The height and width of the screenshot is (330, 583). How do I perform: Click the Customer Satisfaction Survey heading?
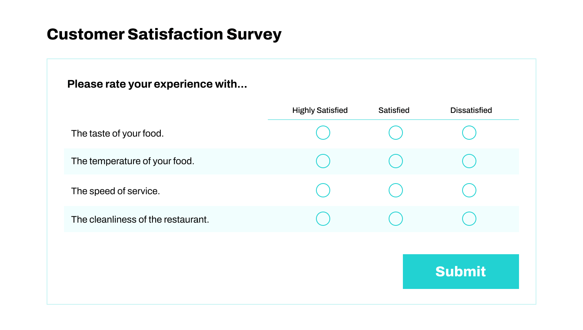pos(164,34)
